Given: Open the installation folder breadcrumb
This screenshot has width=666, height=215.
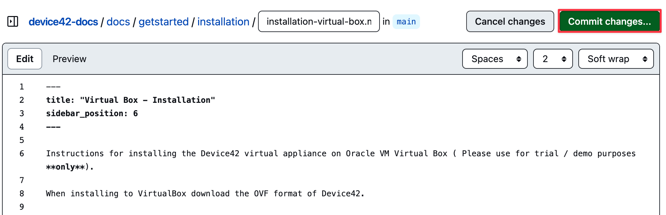Looking at the screenshot, I should point(223,22).
